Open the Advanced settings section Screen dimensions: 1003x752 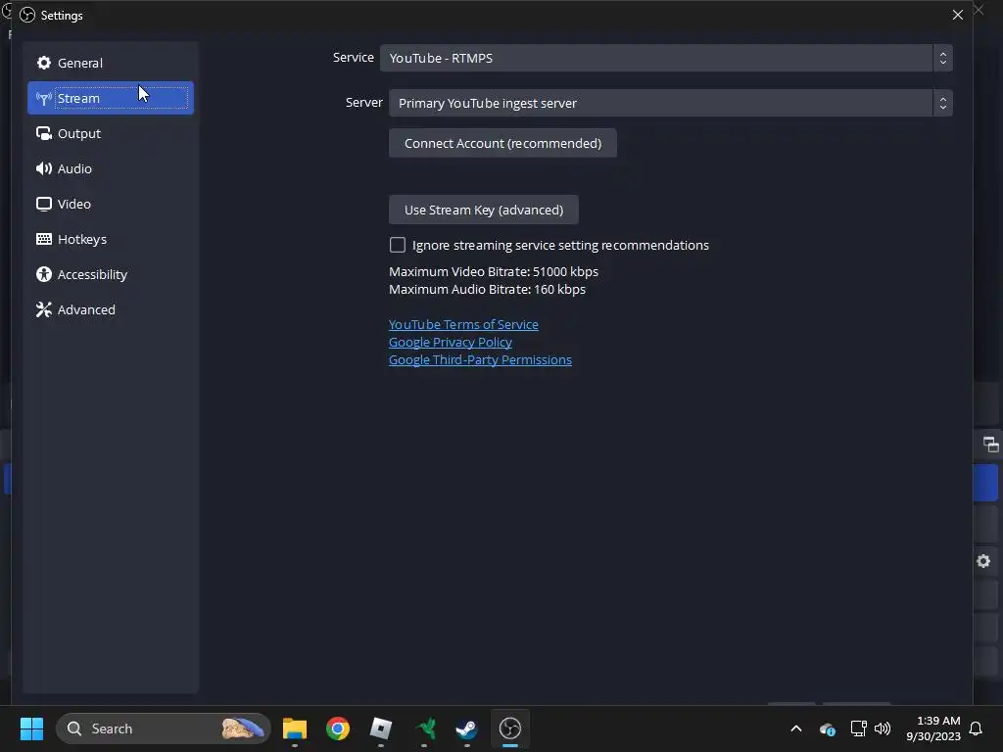110,308
